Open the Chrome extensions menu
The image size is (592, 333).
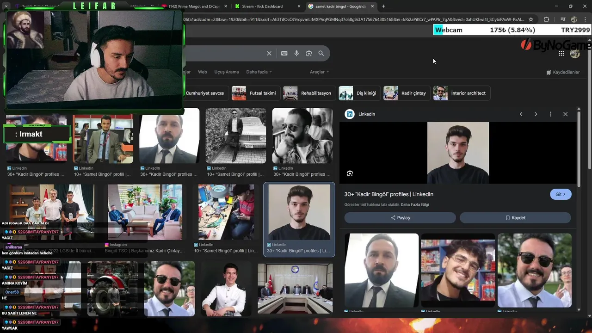click(547, 19)
